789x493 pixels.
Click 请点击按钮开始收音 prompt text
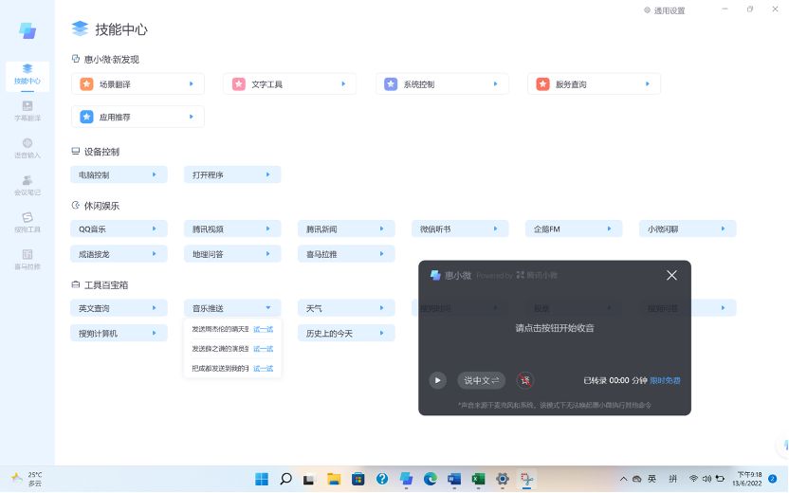555,328
